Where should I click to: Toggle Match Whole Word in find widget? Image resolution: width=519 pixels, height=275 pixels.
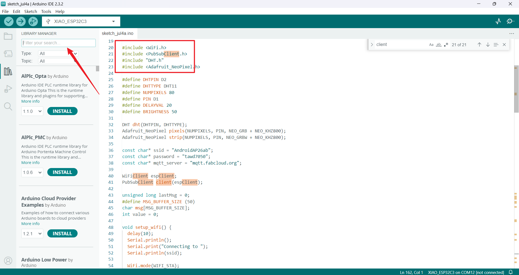(439, 45)
